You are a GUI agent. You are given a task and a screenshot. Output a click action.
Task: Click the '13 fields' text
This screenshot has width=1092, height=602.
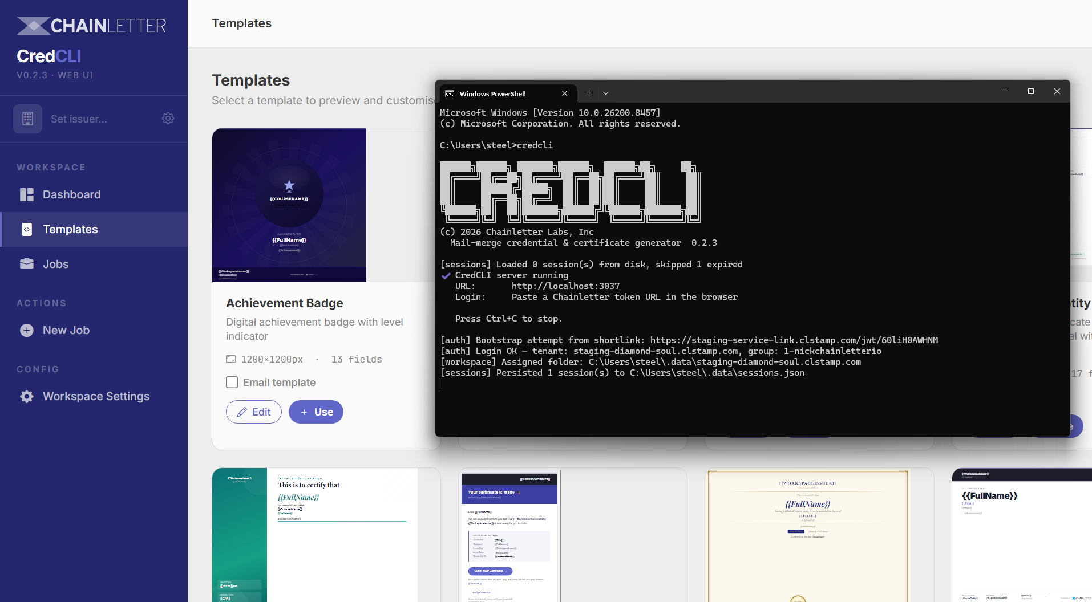pos(357,359)
